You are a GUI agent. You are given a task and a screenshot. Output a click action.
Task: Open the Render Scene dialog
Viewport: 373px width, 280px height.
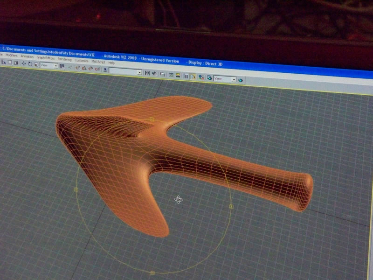[x=209, y=78]
